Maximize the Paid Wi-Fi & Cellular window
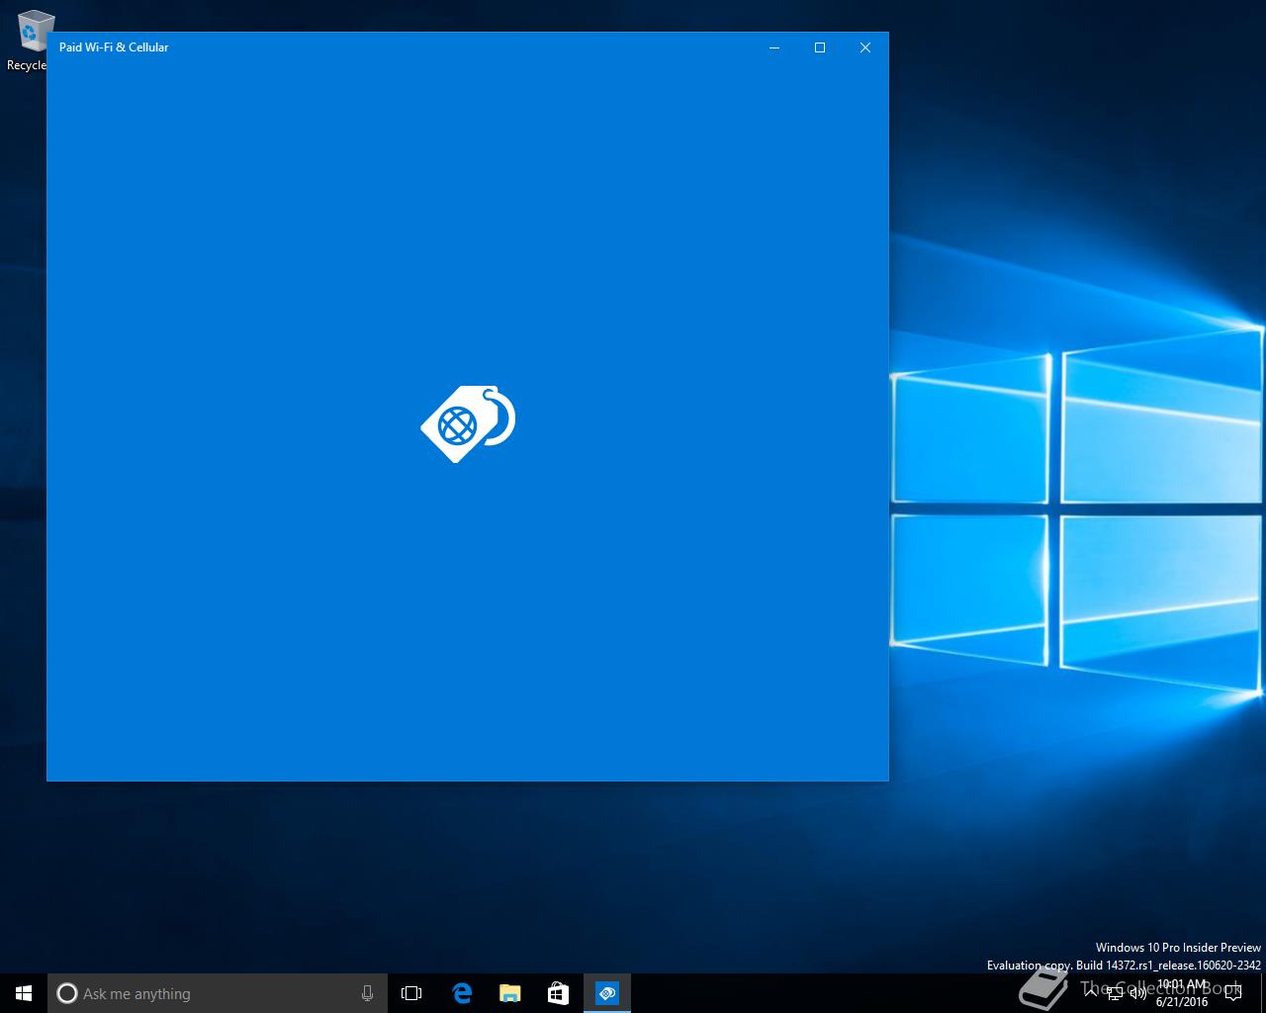Screen dimensions: 1266x1013 click(820, 47)
